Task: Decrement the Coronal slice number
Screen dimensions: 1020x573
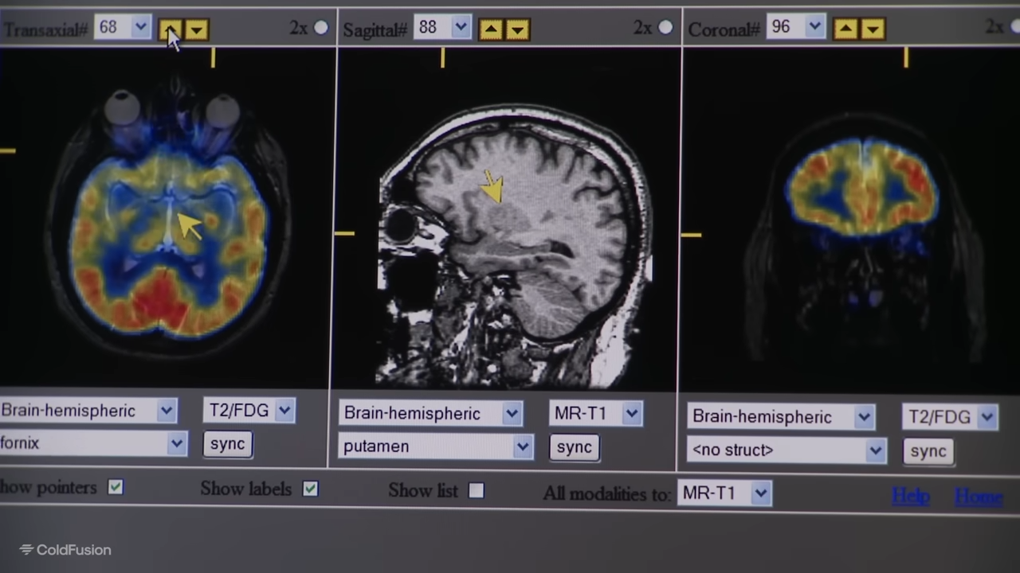Action: 872,29
